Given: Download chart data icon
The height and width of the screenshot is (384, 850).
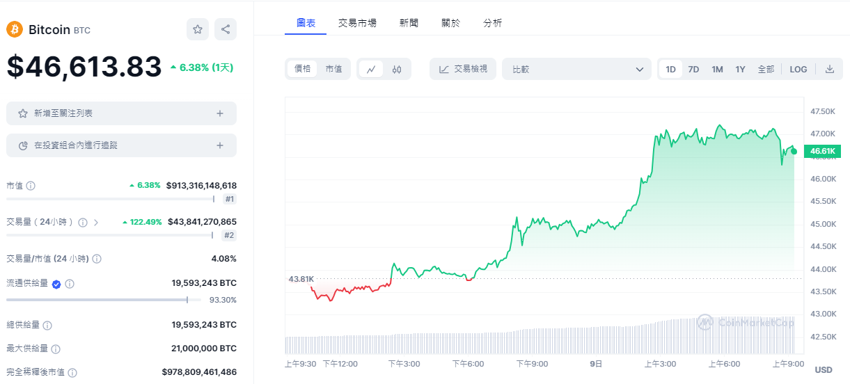Looking at the screenshot, I should (x=830, y=69).
